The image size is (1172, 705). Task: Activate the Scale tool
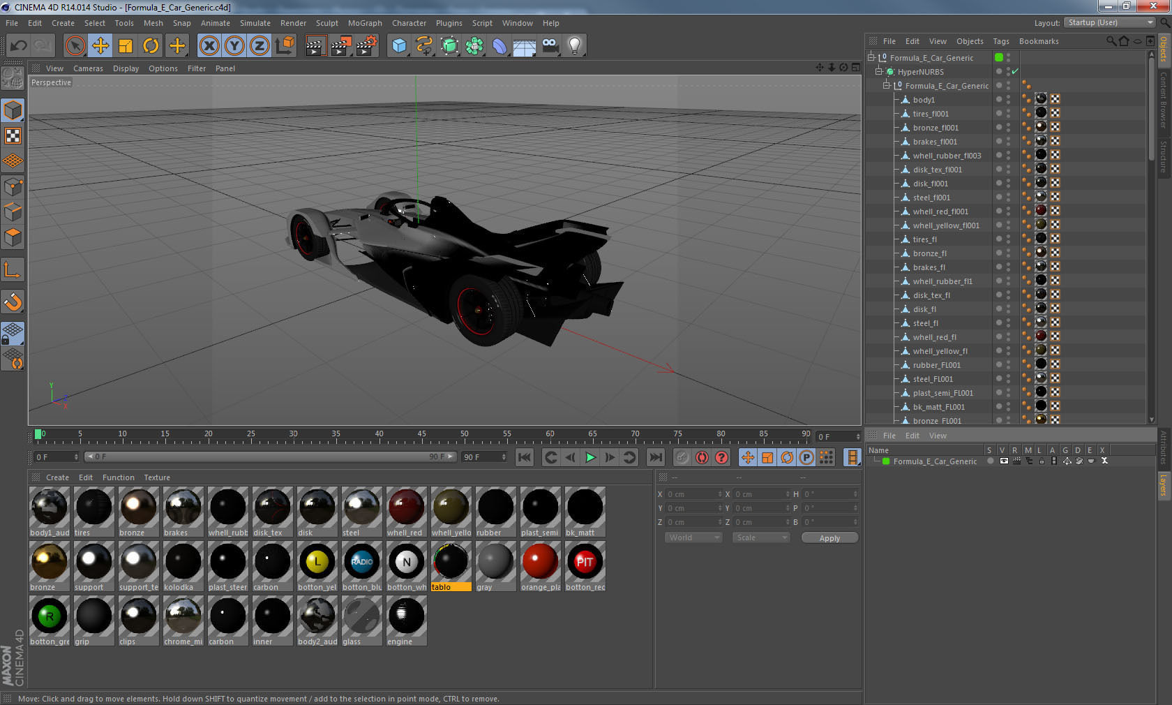click(x=126, y=46)
